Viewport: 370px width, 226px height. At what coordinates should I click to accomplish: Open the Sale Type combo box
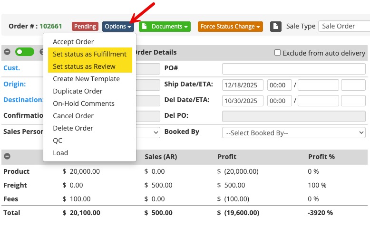point(344,27)
